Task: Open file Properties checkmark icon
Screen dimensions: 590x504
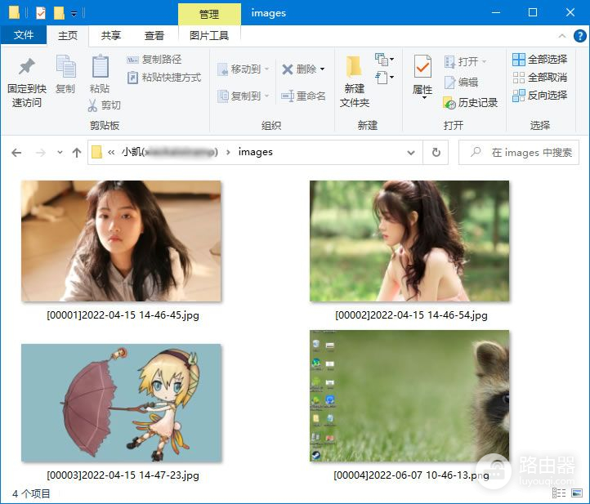Action: click(x=422, y=69)
